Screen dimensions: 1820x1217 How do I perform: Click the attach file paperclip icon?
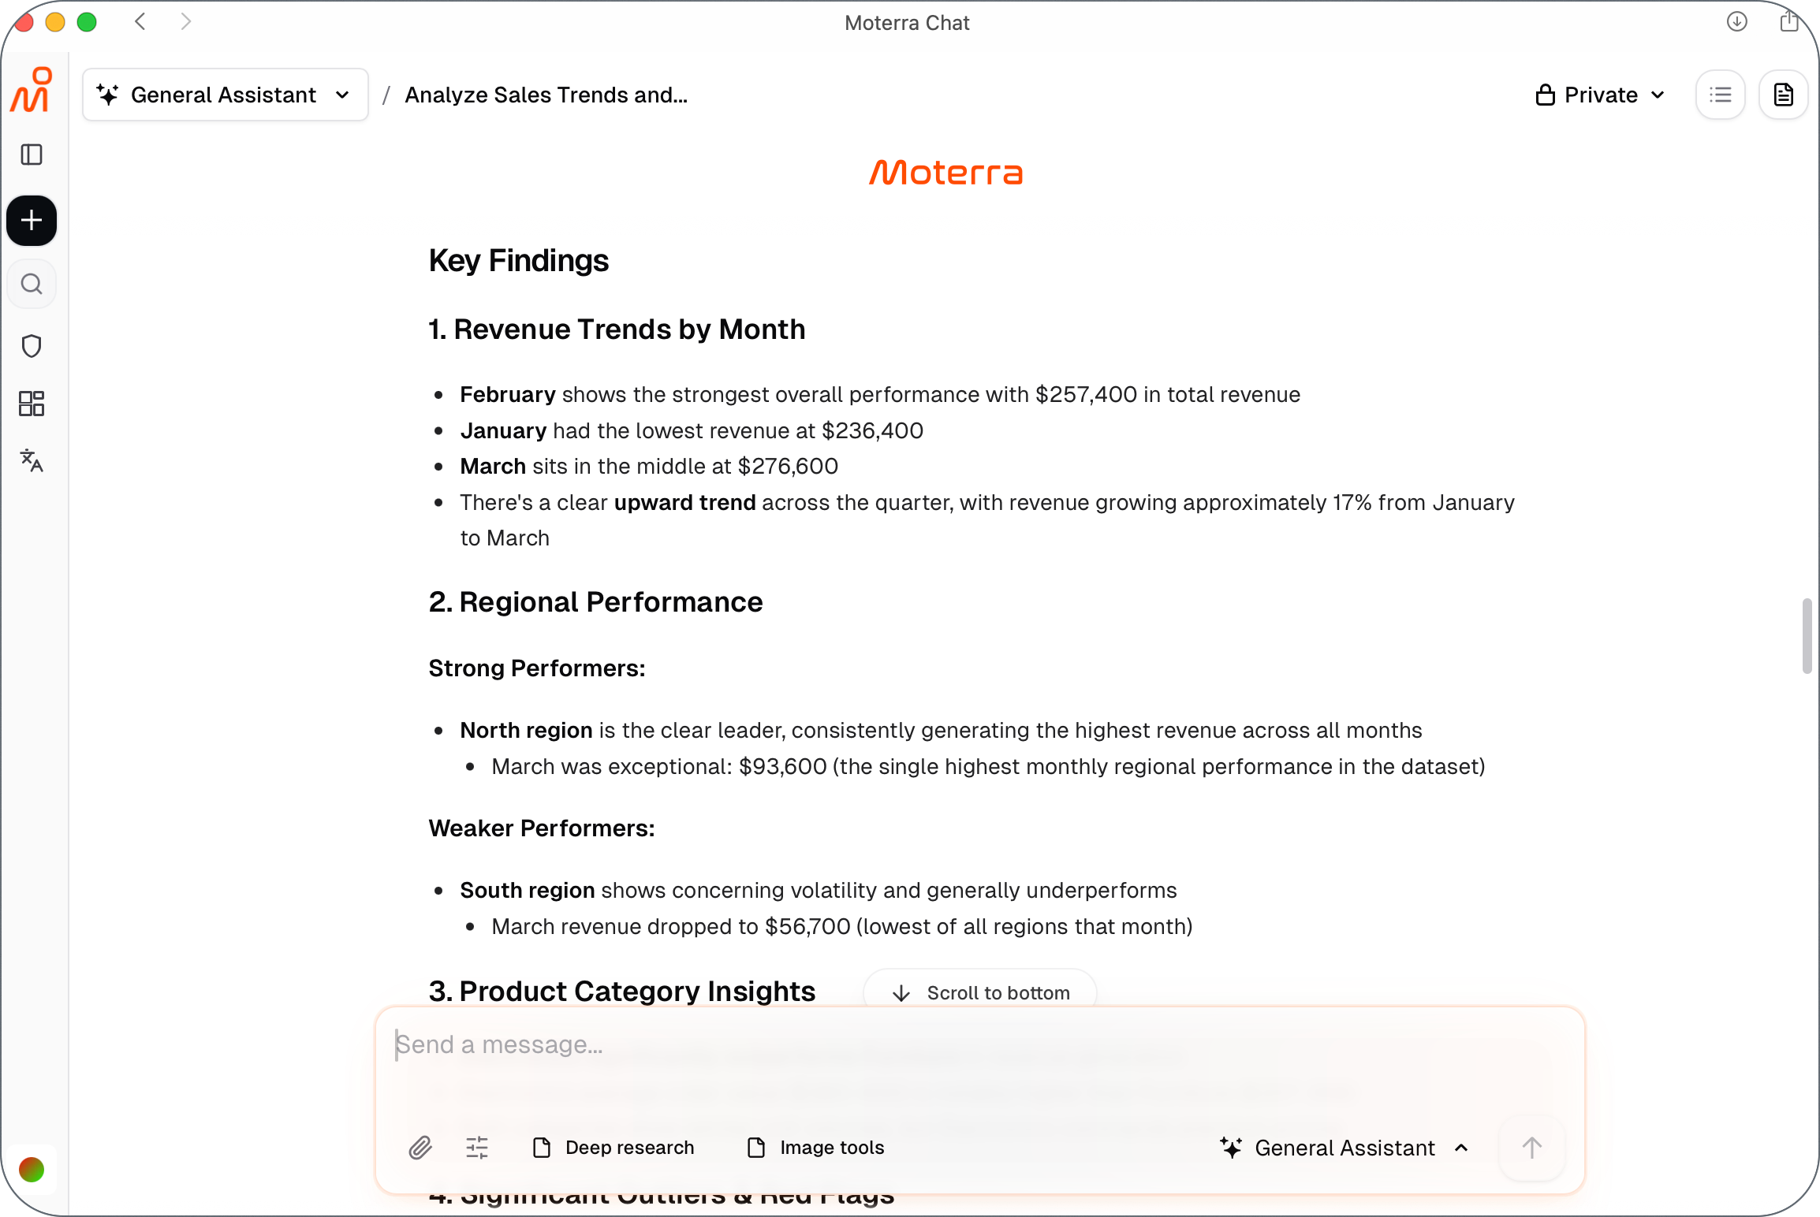420,1148
